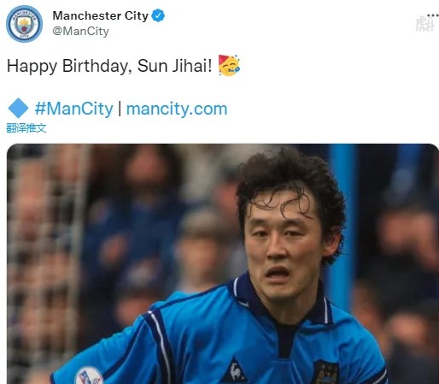Open the Sun Jihai photo attachment
The width and height of the screenshot is (439, 384).
(x=223, y=263)
